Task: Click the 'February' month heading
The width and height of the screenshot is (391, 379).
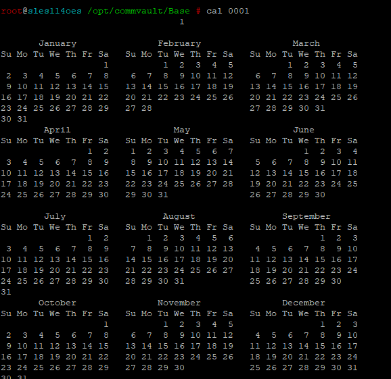Action: 179,44
